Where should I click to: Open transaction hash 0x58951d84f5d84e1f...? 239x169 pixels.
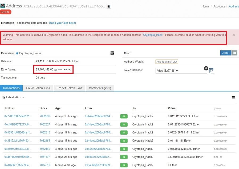[18, 132]
